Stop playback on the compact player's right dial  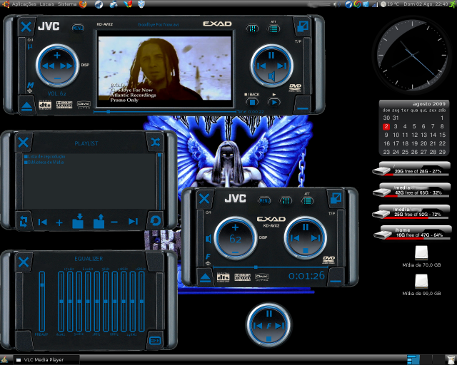(x=306, y=250)
